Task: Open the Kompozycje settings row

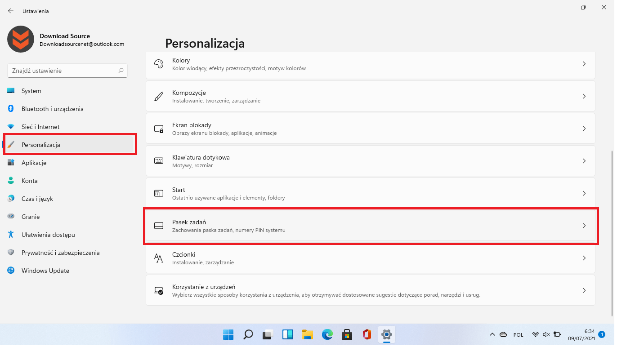Action: 371,96
